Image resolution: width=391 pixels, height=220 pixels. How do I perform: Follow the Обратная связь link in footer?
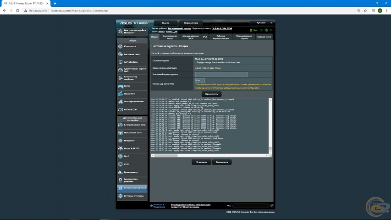pyautogui.click(x=191, y=207)
